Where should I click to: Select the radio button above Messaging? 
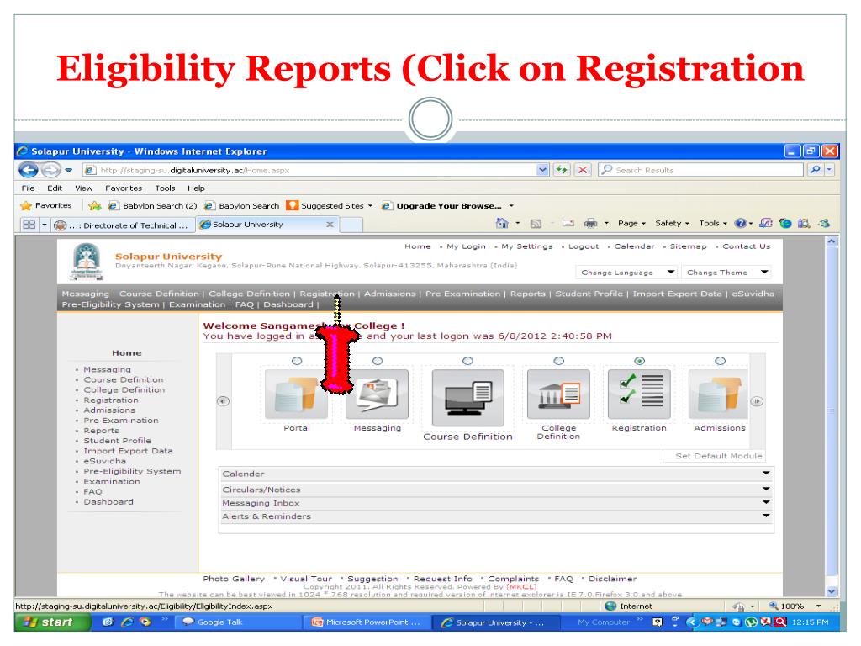point(378,361)
